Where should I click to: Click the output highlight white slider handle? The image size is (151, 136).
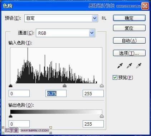tap(102, 116)
